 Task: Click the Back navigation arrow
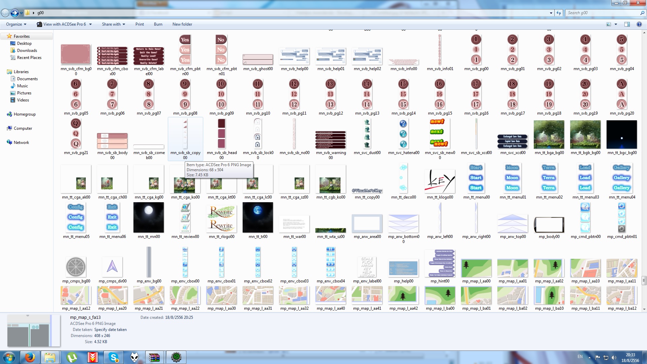point(5,13)
